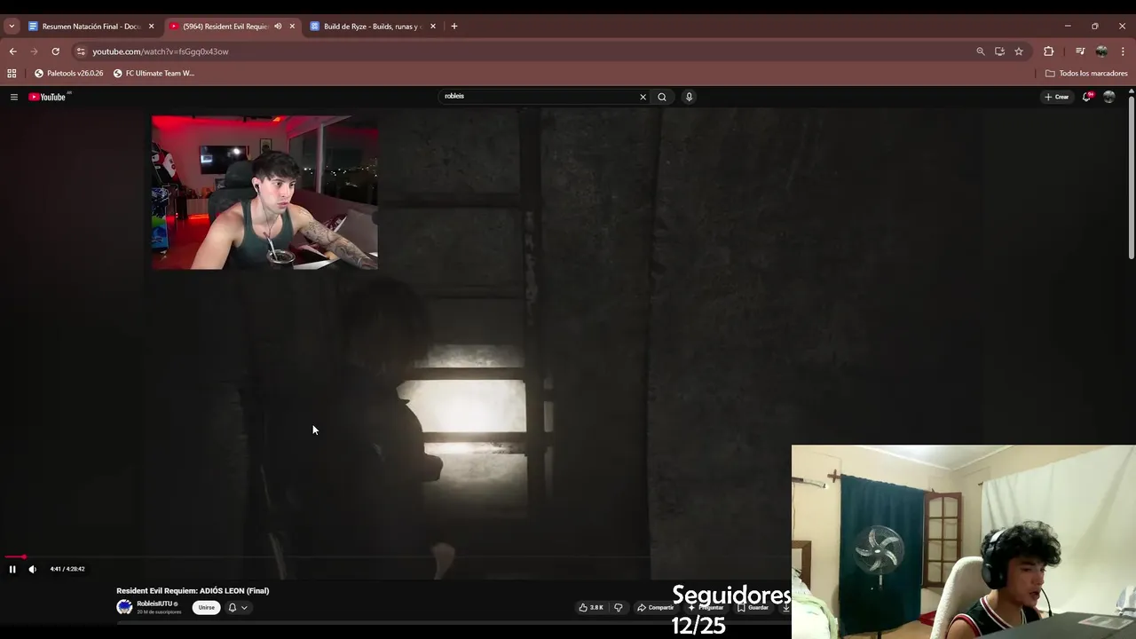Reload the page
Viewport: 1136px width, 639px height.
[55, 51]
